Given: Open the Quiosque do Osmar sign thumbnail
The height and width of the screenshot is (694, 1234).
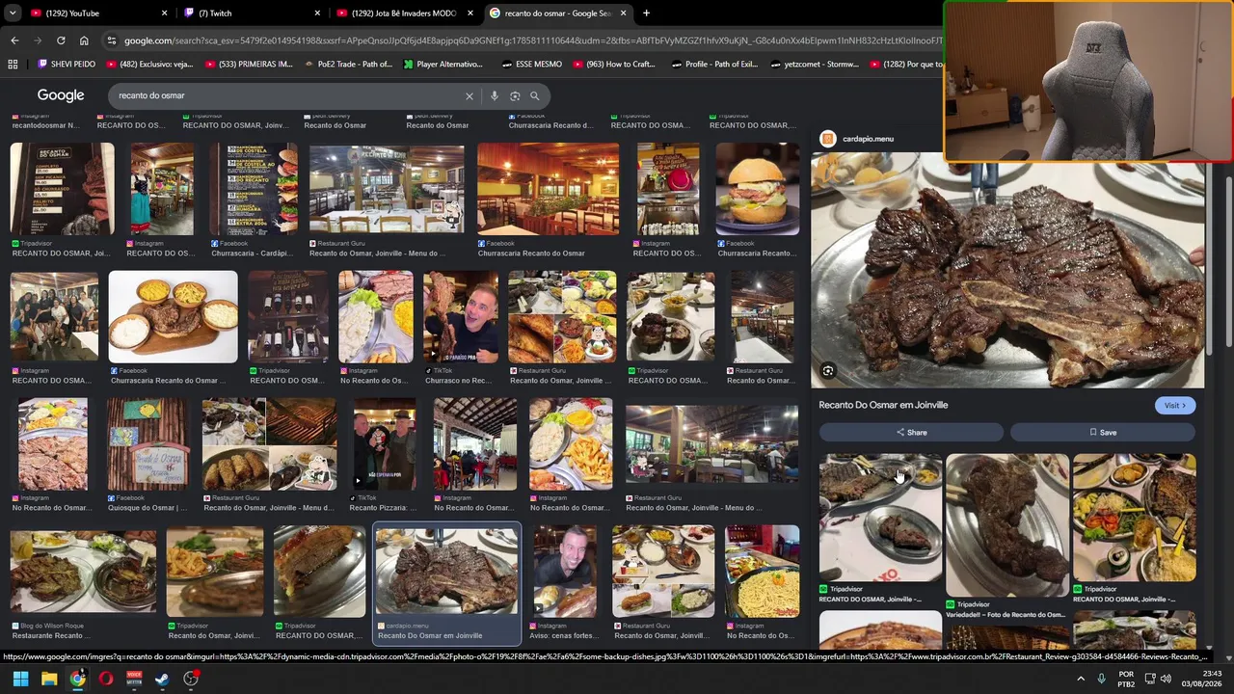Looking at the screenshot, I should pos(148,444).
